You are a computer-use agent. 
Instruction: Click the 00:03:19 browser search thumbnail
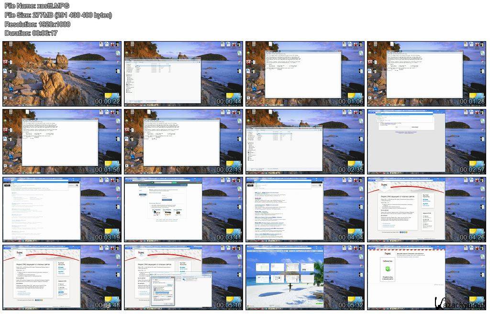pyautogui.click(x=62, y=209)
